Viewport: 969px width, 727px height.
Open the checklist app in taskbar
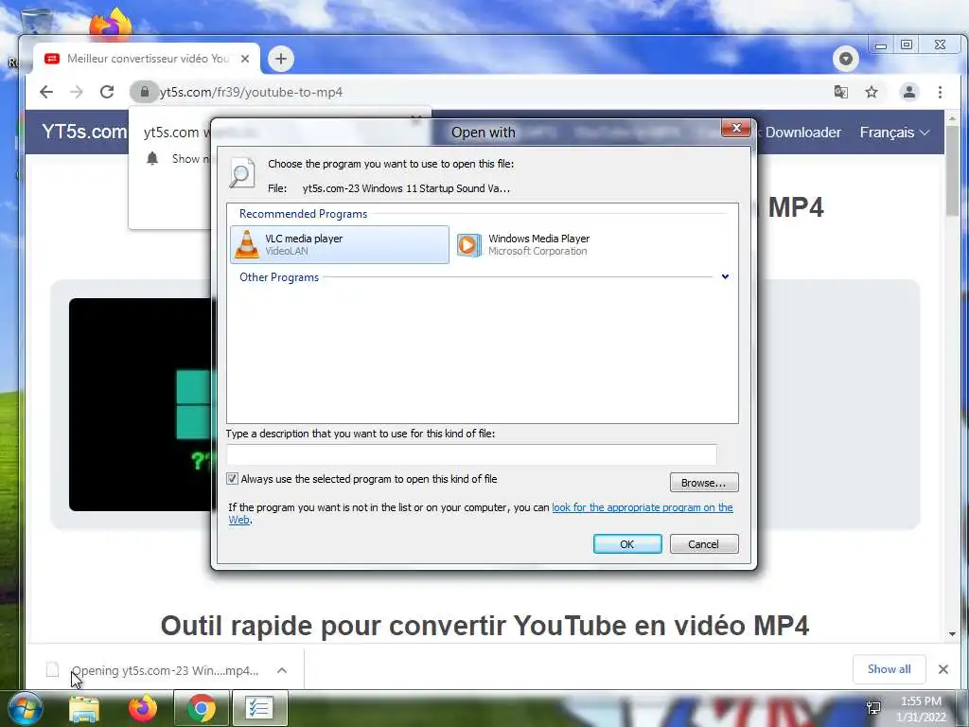pos(259,709)
